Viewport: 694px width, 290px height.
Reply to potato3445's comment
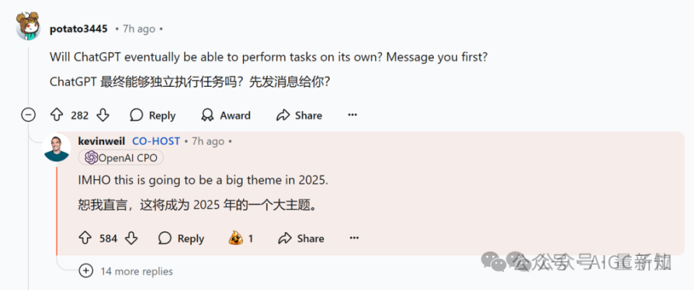153,116
